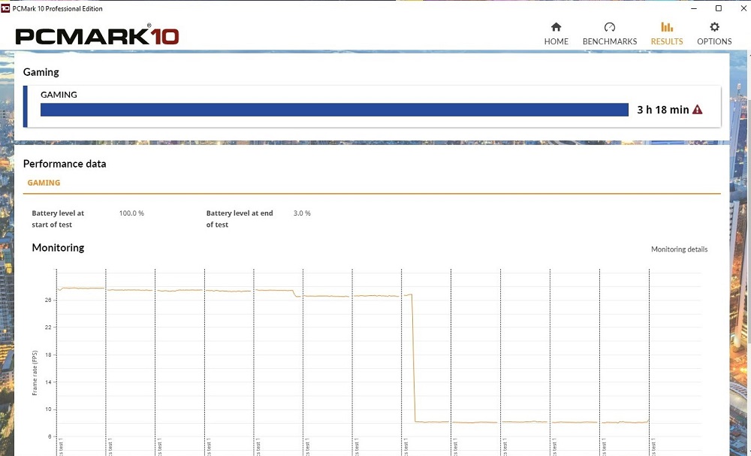The width and height of the screenshot is (751, 456).
Task: Click the Results bar chart icon
Action: coord(667,27)
